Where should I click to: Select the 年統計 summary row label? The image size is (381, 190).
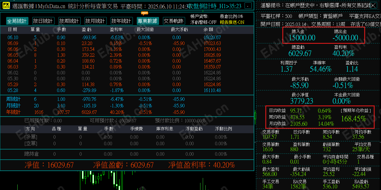13,112
